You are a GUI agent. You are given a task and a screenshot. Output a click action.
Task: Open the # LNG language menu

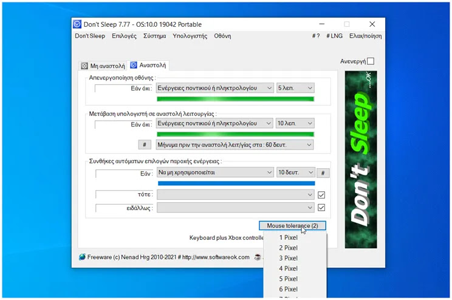click(334, 36)
